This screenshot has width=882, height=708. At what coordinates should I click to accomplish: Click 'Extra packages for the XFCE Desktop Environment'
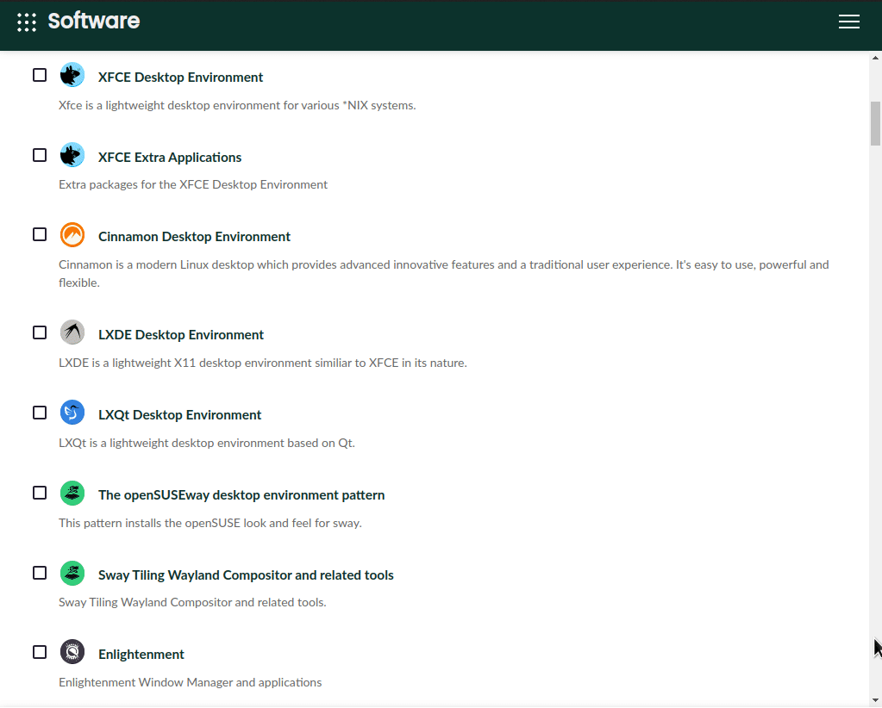[193, 185]
